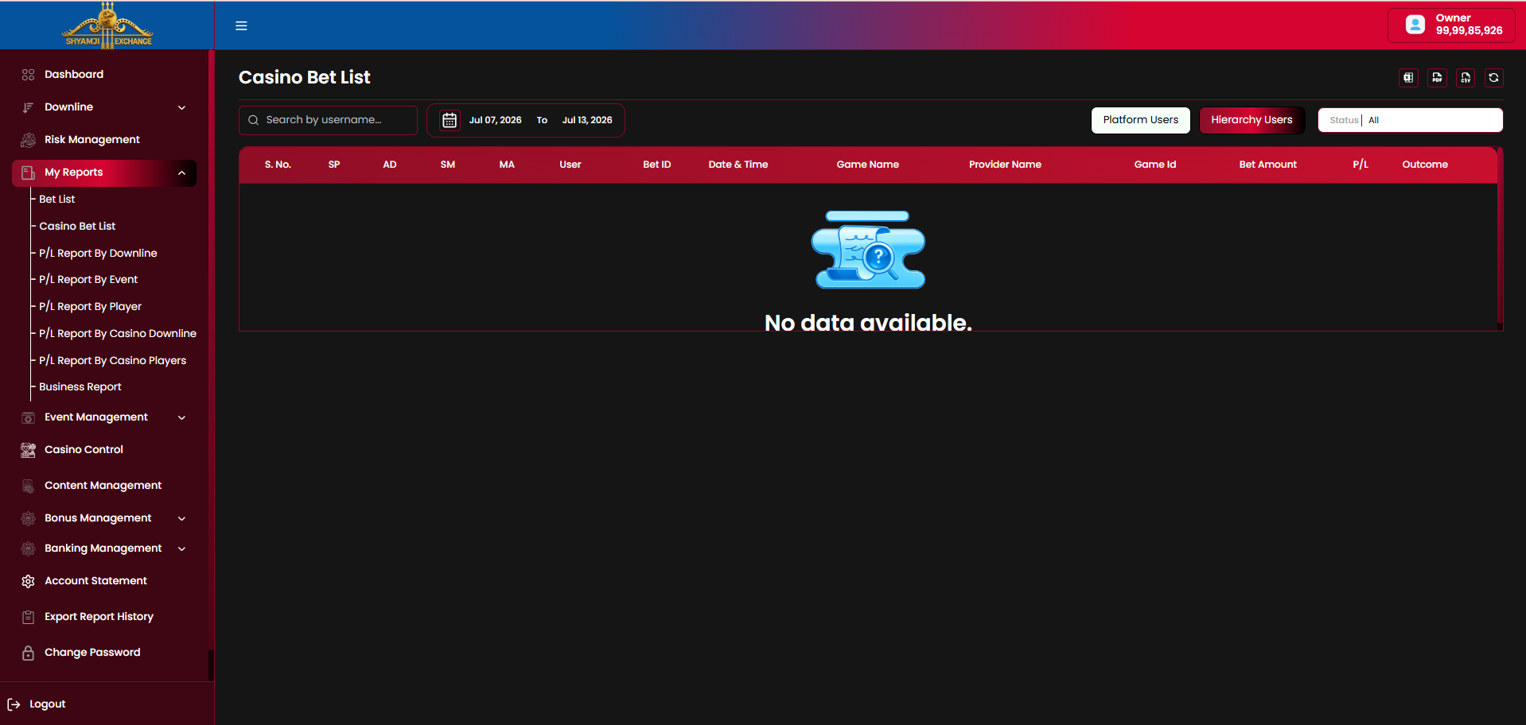Expand the Downline chevron
This screenshot has height=725, width=1526.
[181, 107]
